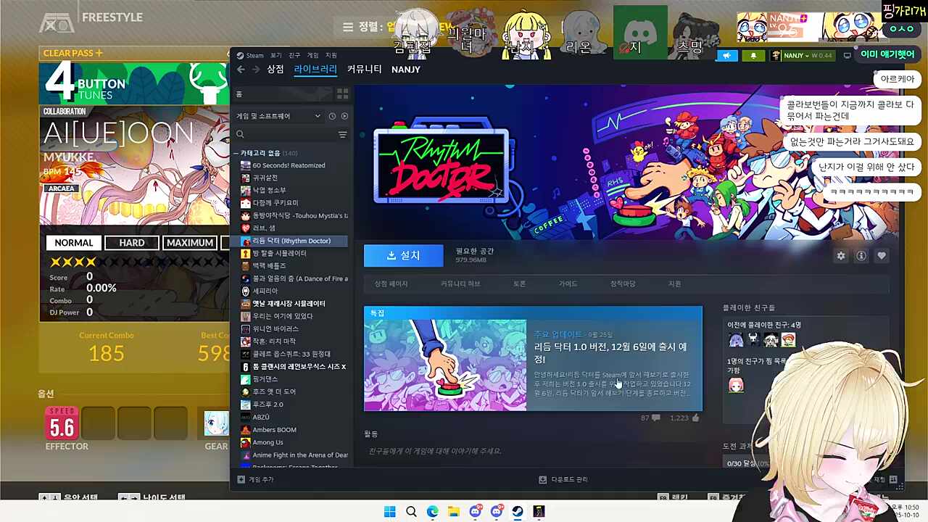
Task: Collapse the 카테고리 없음 category
Action: 236,153
